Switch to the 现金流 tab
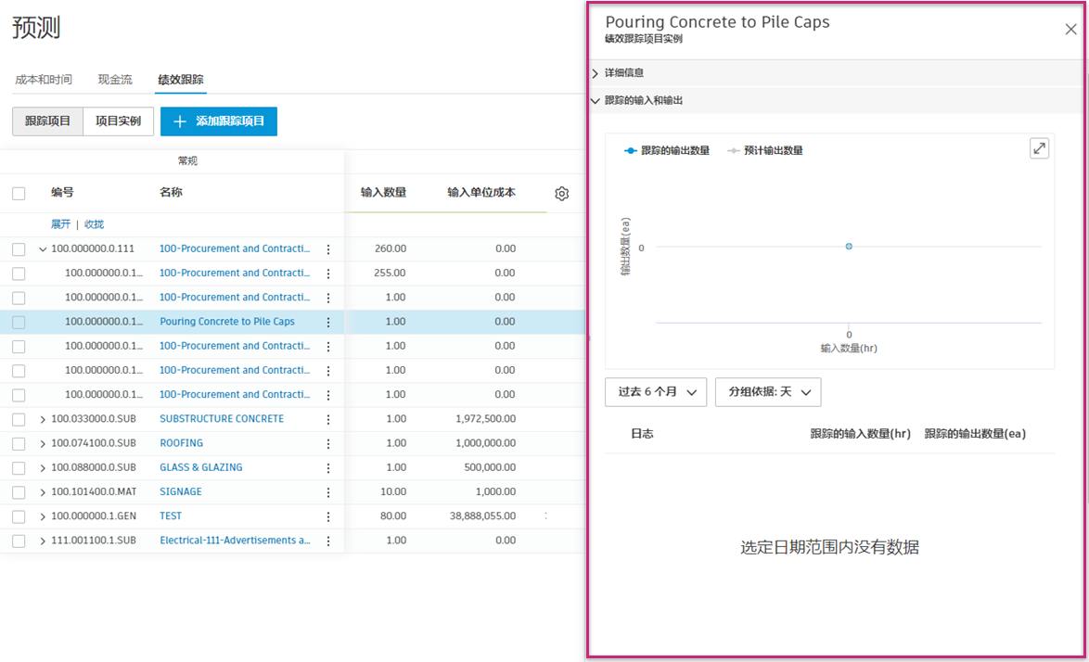Viewport: 1089px width, 662px height. point(115,79)
